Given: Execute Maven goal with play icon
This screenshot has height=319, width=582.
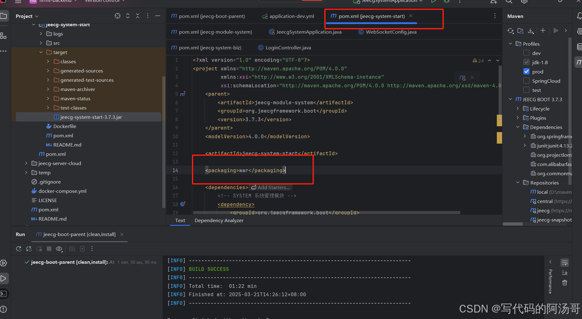Looking at the screenshot, I should click(556, 31).
